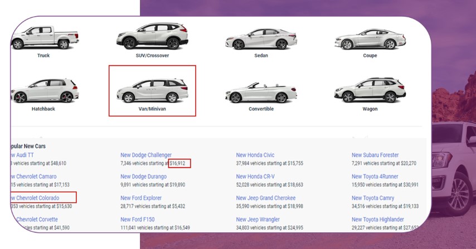Open New Toyota Camry link

pos(373,198)
